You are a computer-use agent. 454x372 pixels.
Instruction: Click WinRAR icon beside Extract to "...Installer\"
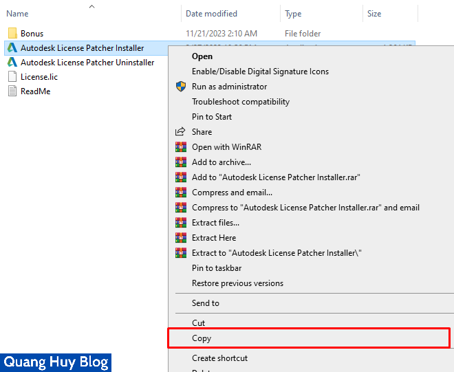click(x=181, y=253)
